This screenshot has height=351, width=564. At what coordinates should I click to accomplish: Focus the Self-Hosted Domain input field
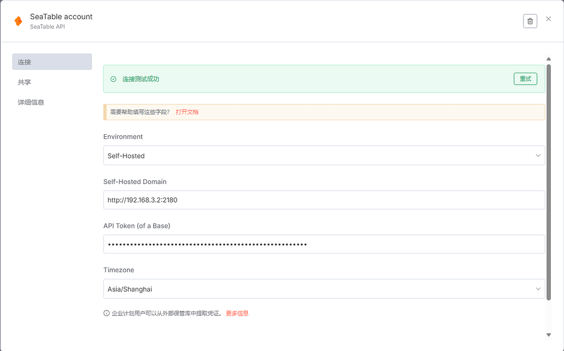(x=324, y=200)
